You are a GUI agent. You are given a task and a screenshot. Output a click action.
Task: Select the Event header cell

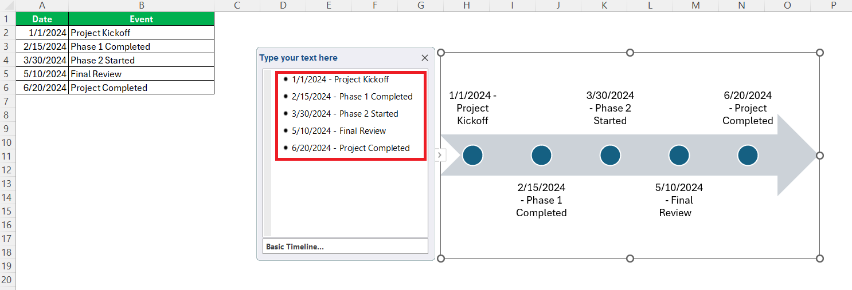(x=141, y=19)
